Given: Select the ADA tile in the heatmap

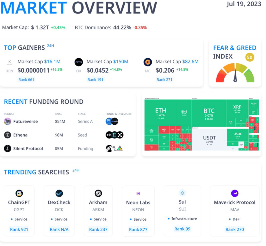Looking at the screenshot, I should tap(151, 131).
